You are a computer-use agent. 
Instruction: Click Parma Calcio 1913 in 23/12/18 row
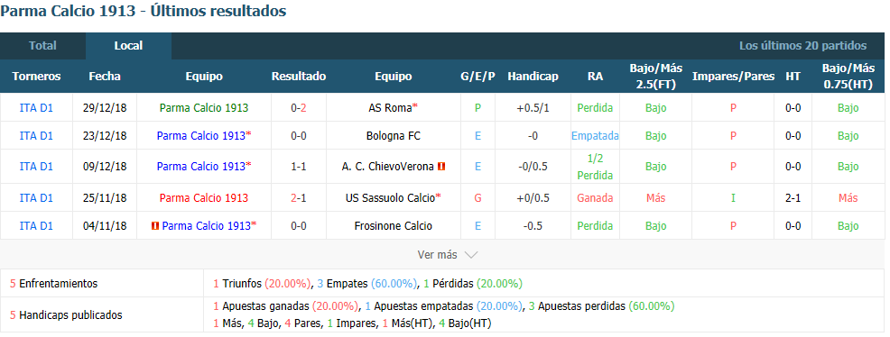(201, 136)
